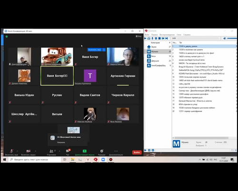The width and height of the screenshot is (238, 191).
Task: Select the anime girl avatar participant tile
Action: coord(90,114)
